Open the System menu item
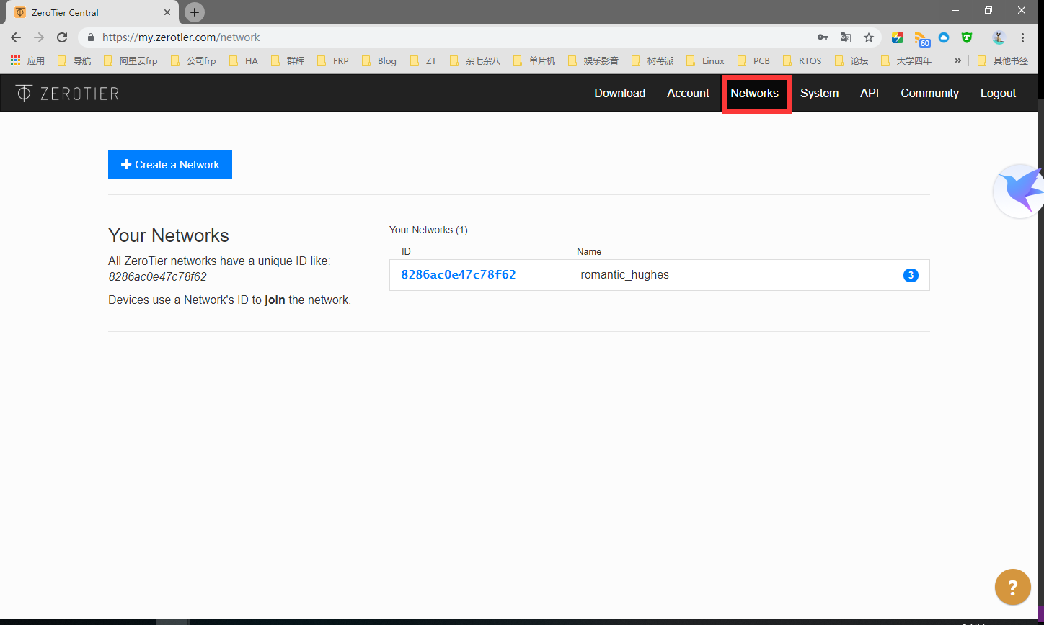The height and width of the screenshot is (625, 1044). (819, 93)
